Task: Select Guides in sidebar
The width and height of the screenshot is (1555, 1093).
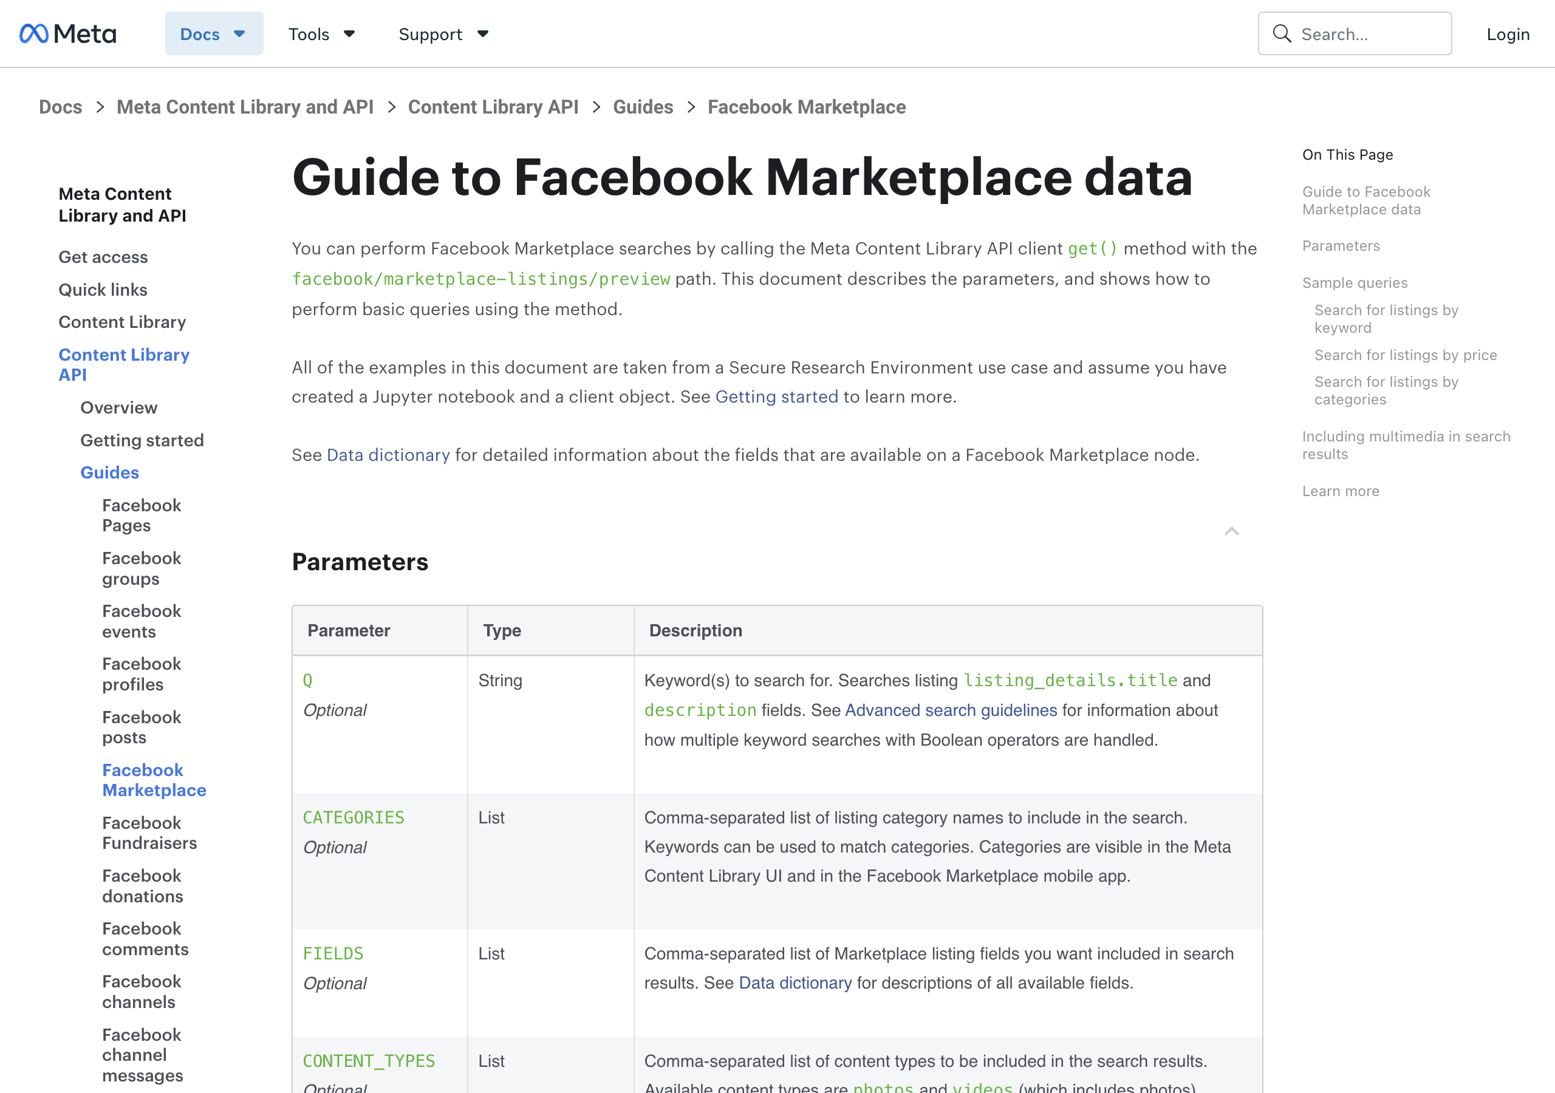Action: [110, 472]
